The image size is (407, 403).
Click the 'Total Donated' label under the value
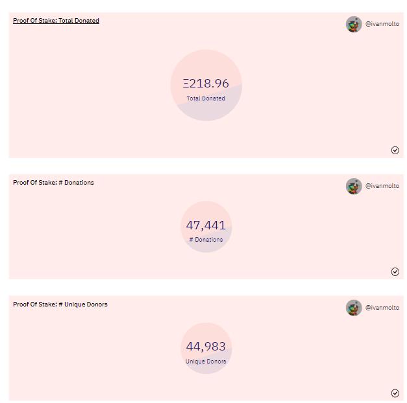[x=206, y=99]
